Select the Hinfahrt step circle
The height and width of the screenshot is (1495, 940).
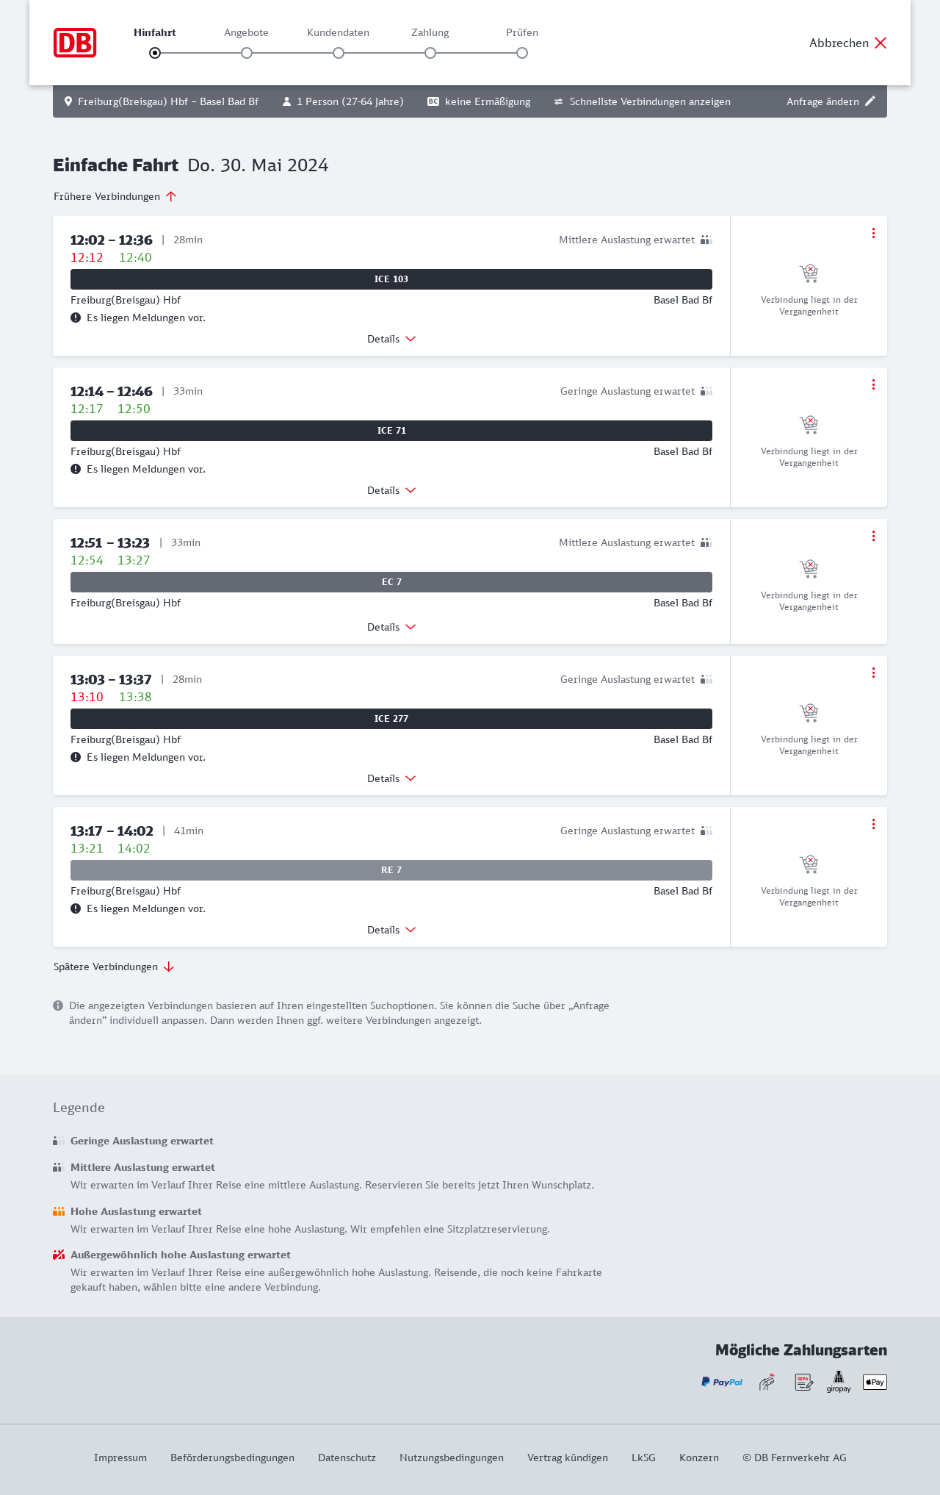click(x=155, y=53)
